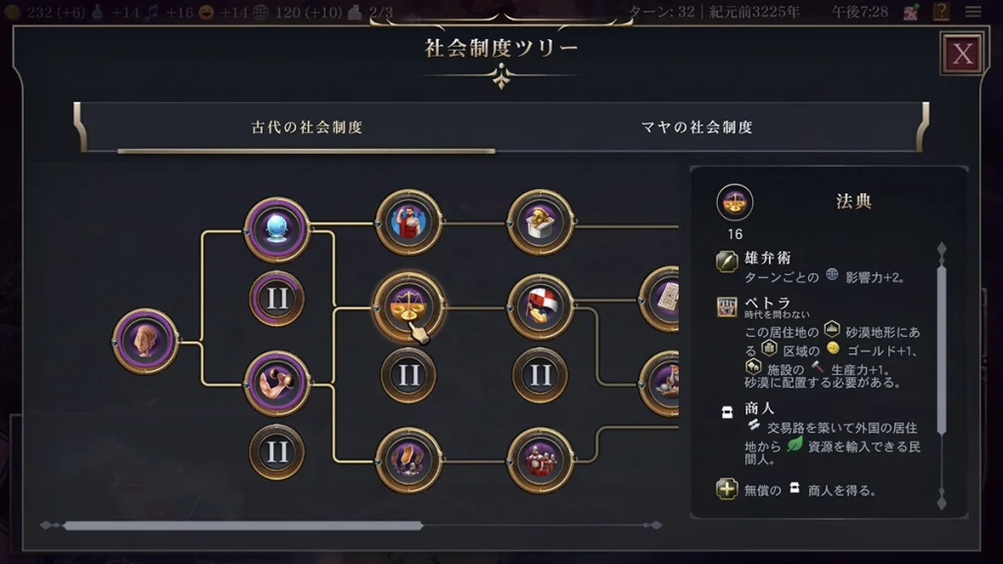Select the stone head bust civic node
This screenshot has height=564, width=1003.
pyautogui.click(x=145, y=341)
